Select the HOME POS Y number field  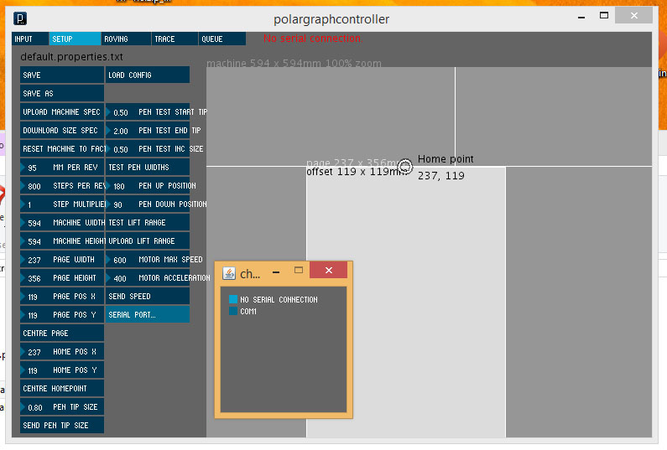[62, 370]
